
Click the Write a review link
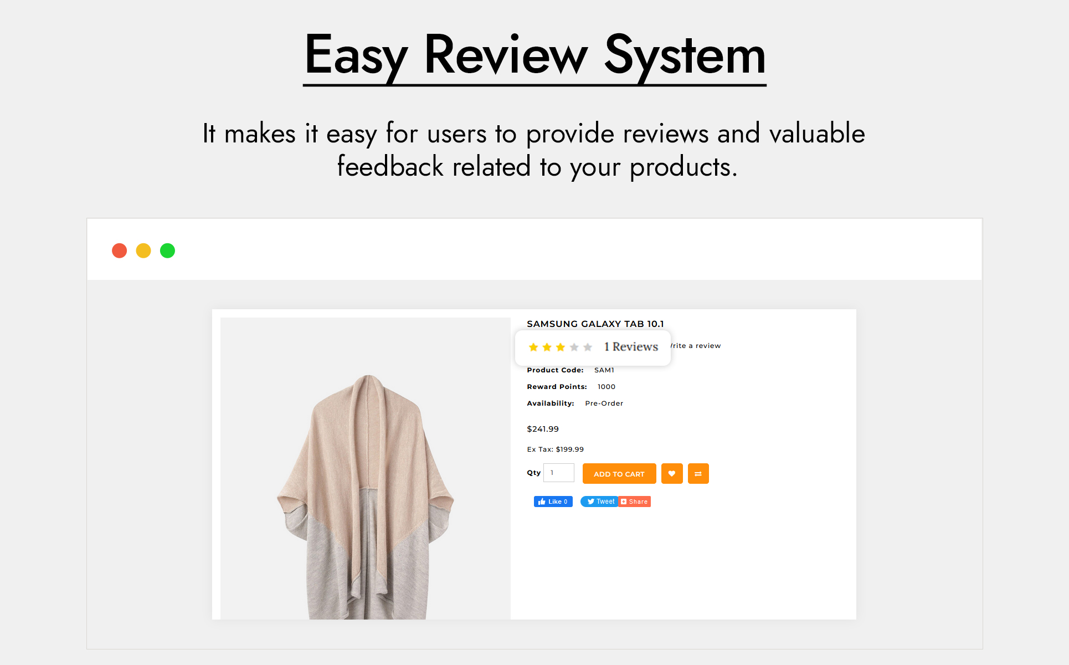point(697,346)
